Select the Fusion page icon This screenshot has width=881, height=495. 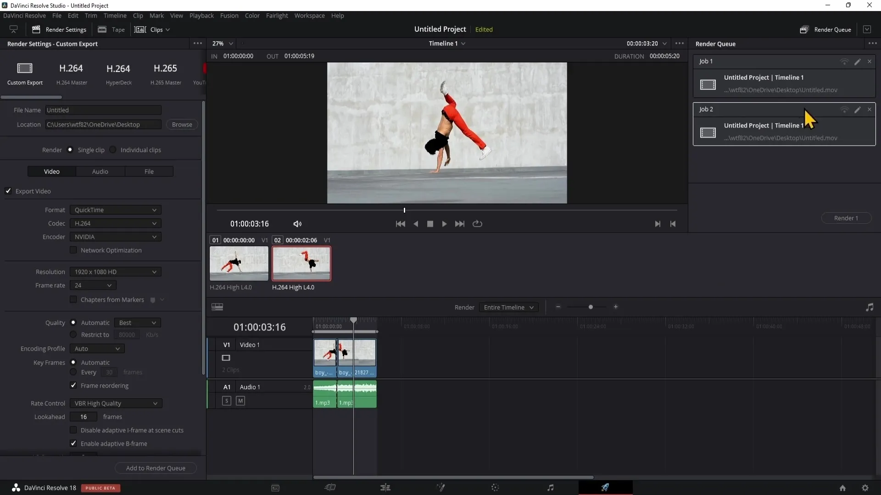[x=440, y=487]
